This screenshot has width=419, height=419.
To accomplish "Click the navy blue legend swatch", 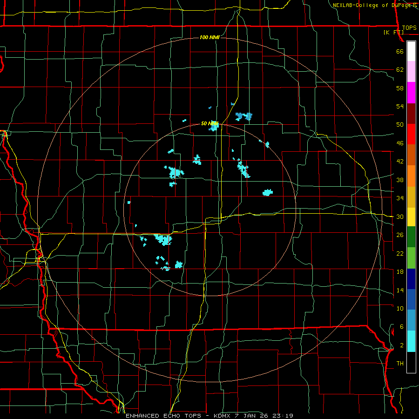I will point(411,279).
